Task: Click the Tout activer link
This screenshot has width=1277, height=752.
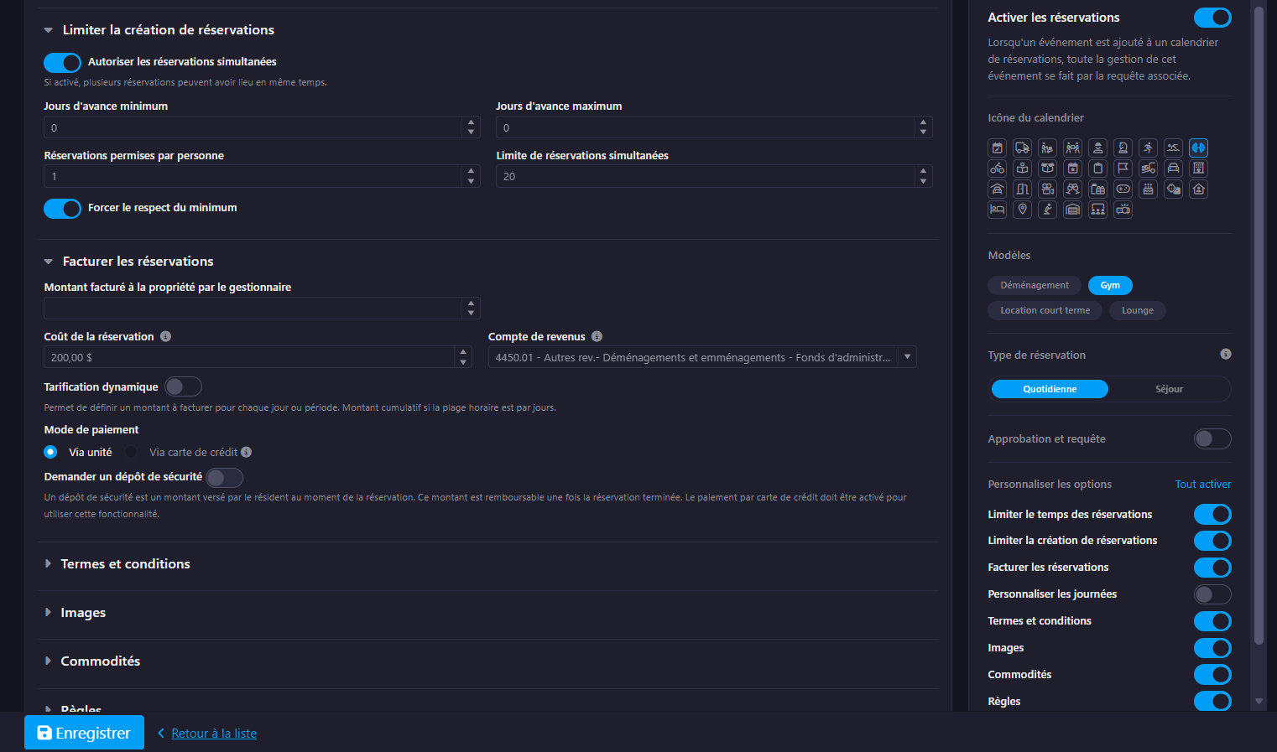Action: 1203,485
